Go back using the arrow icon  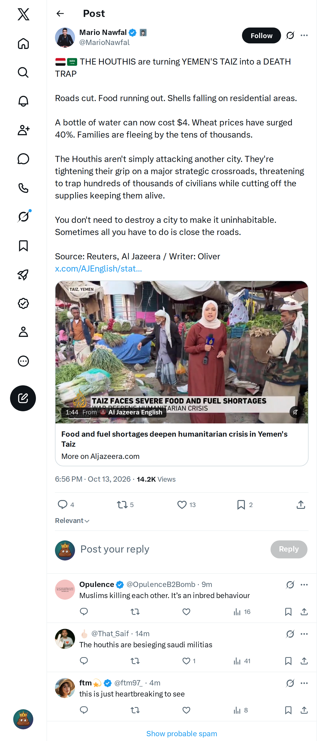[x=60, y=13]
